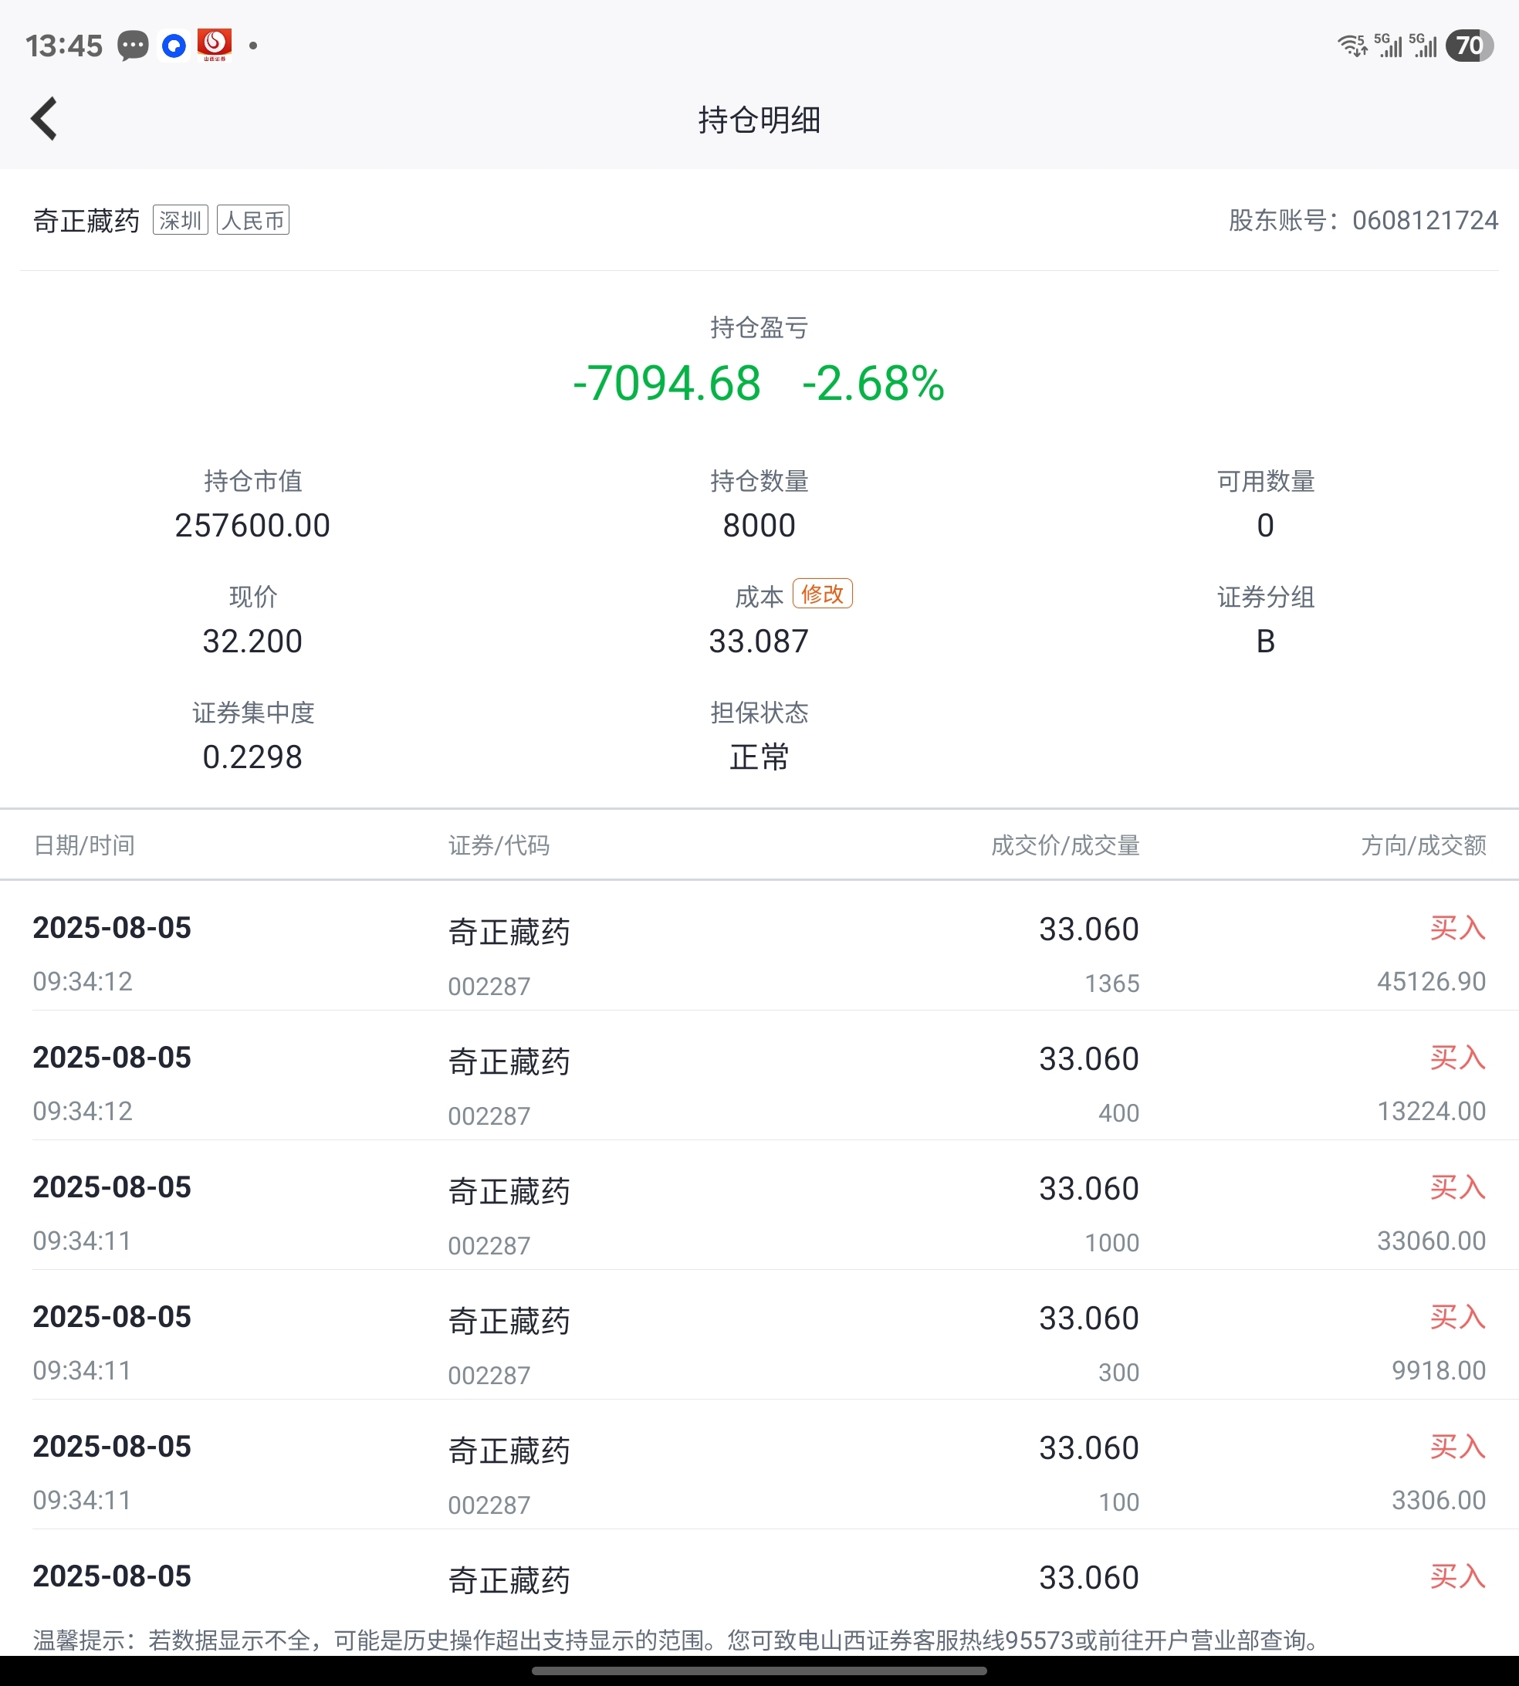Tap 09:34:11 time of the 1000-share trade
Screen dimensions: 1519x1686
tap(82, 1241)
